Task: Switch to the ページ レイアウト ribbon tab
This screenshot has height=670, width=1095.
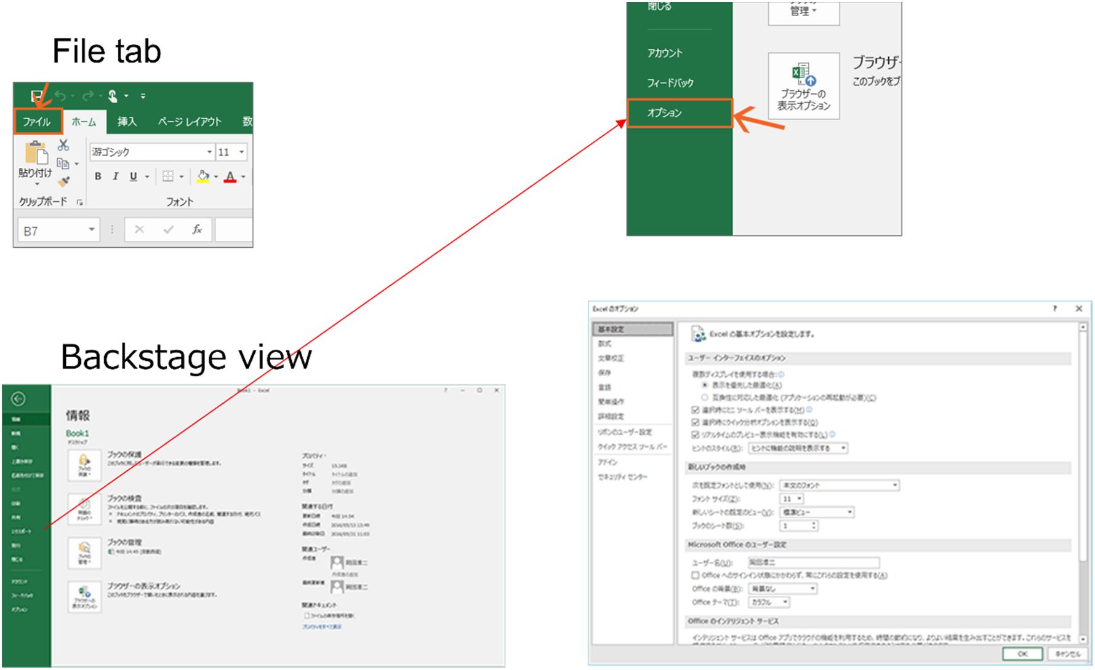Action: pyautogui.click(x=190, y=122)
